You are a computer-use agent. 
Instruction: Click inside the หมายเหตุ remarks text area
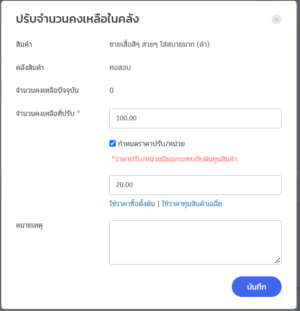click(x=195, y=242)
